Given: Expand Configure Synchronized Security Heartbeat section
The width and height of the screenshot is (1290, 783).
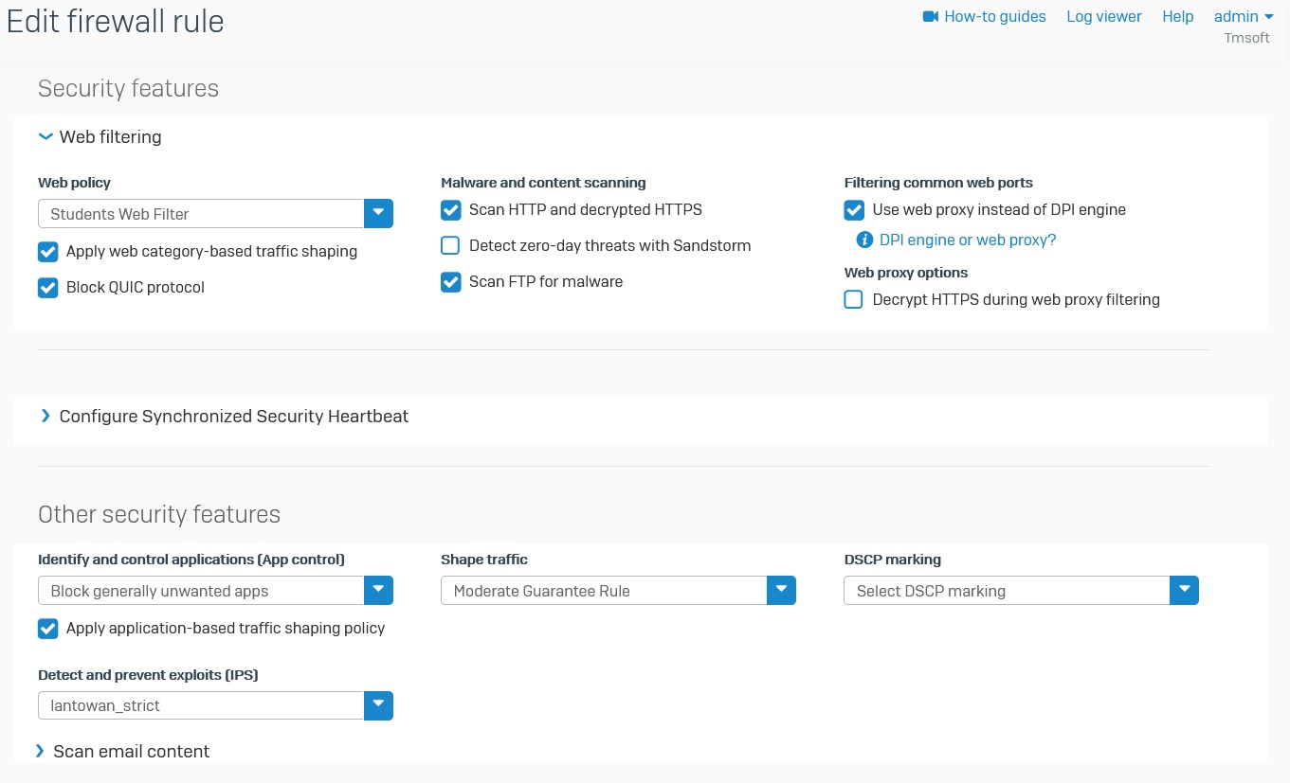Looking at the screenshot, I should point(45,417).
